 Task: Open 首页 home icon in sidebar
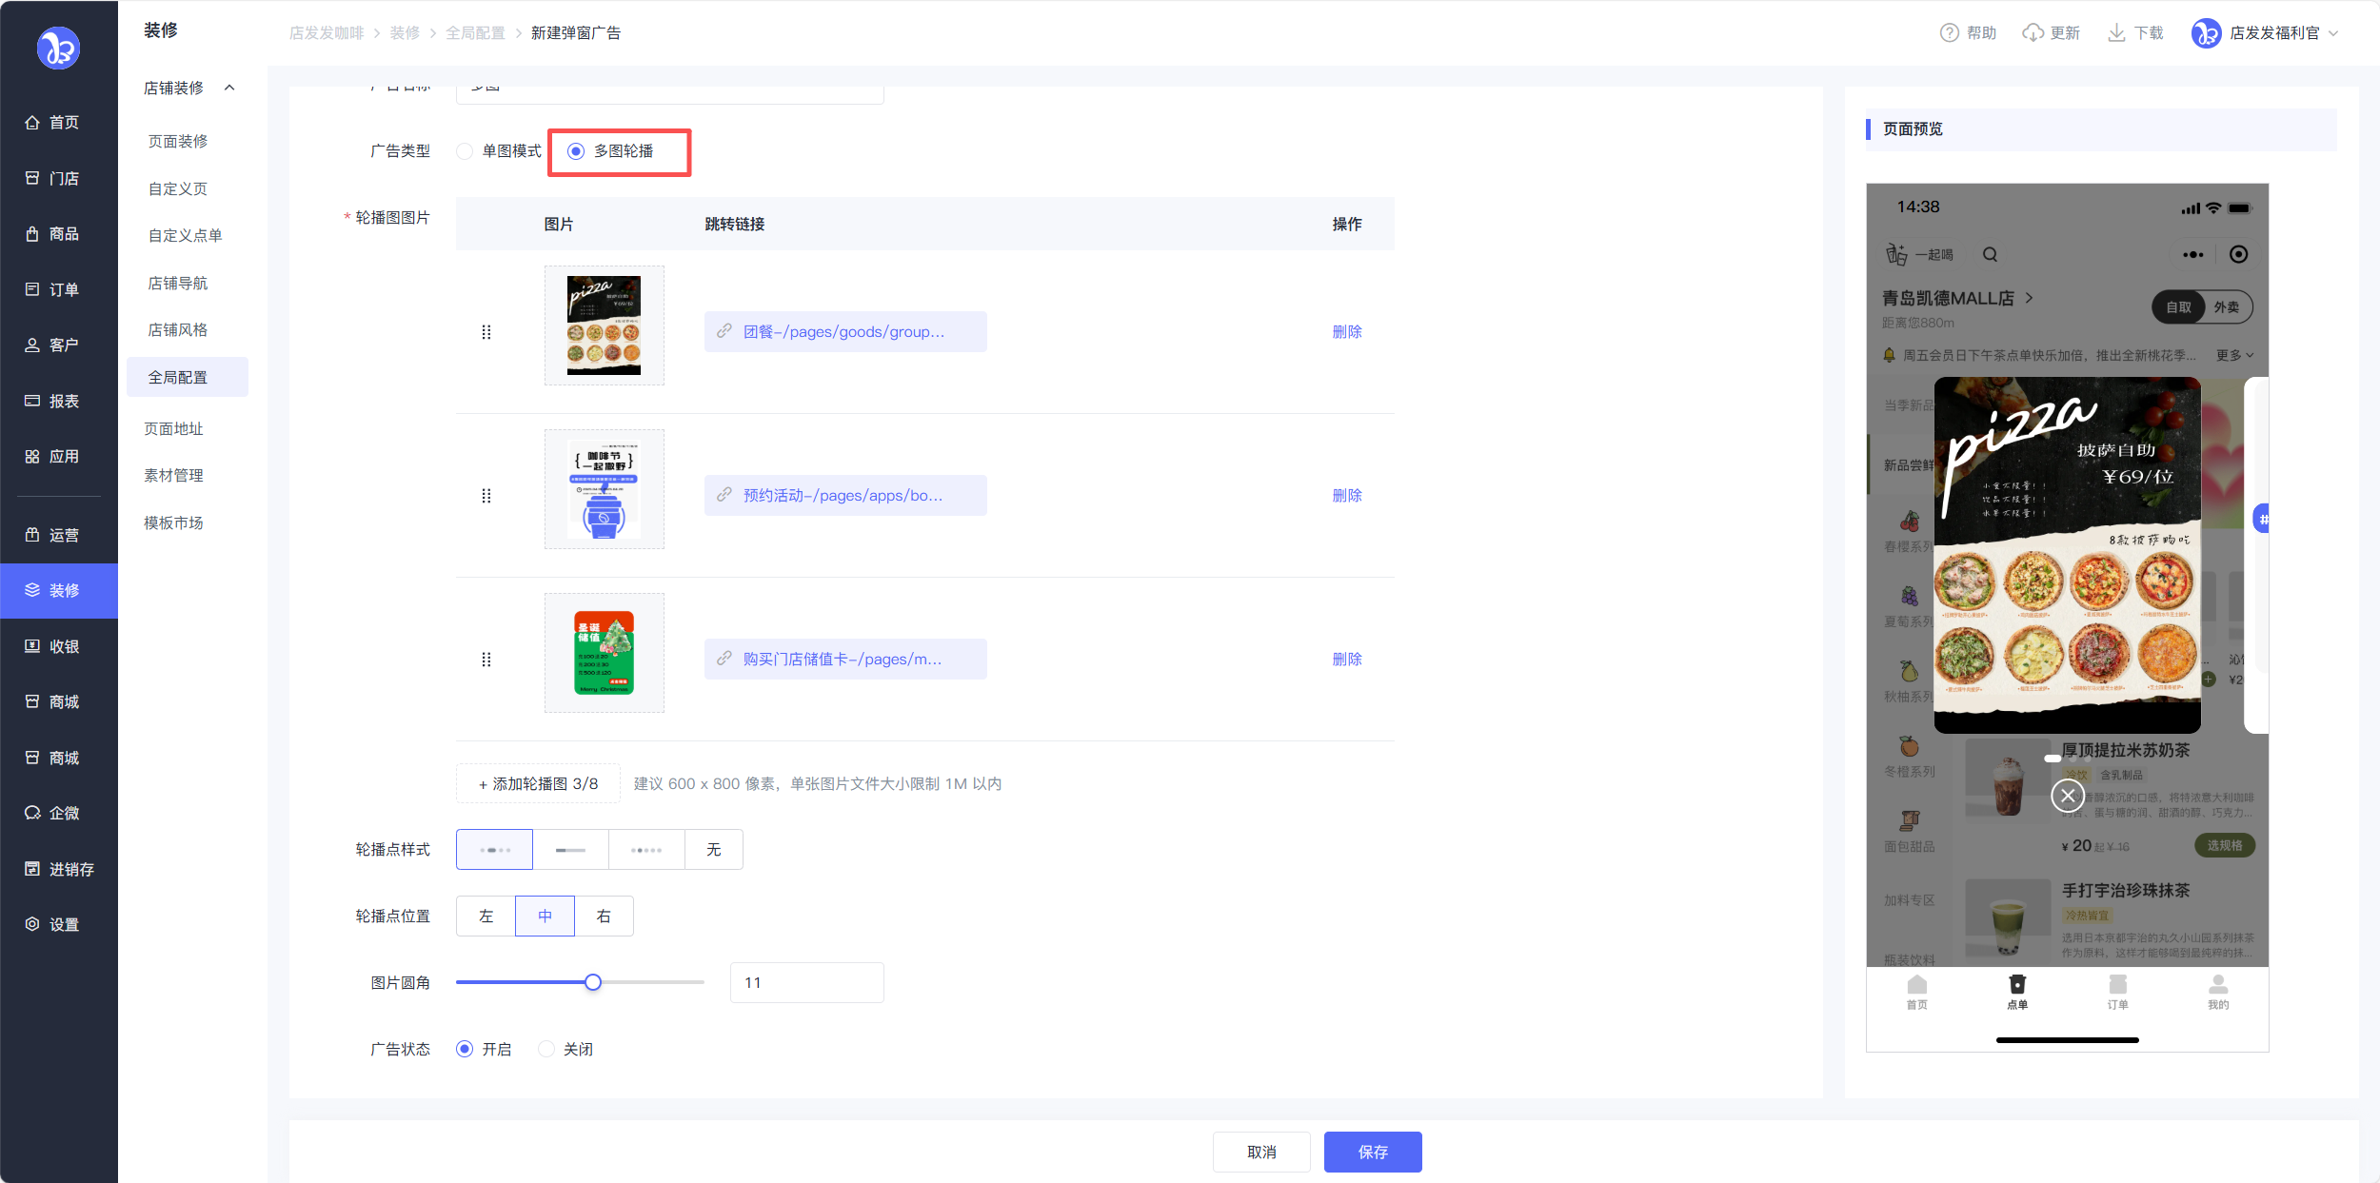click(32, 123)
